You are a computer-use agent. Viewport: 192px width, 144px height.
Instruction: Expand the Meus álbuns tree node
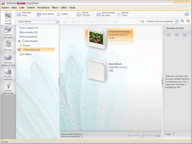19,50
